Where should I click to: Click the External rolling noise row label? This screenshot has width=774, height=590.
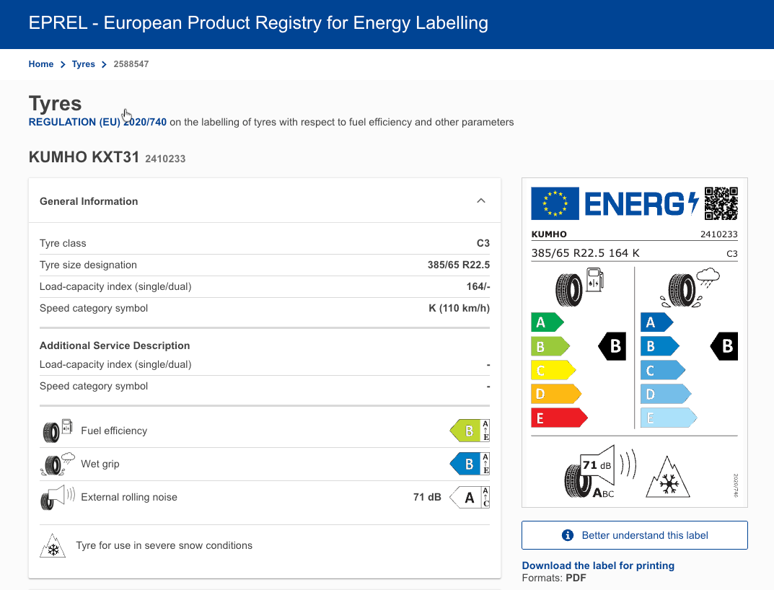[x=129, y=497]
